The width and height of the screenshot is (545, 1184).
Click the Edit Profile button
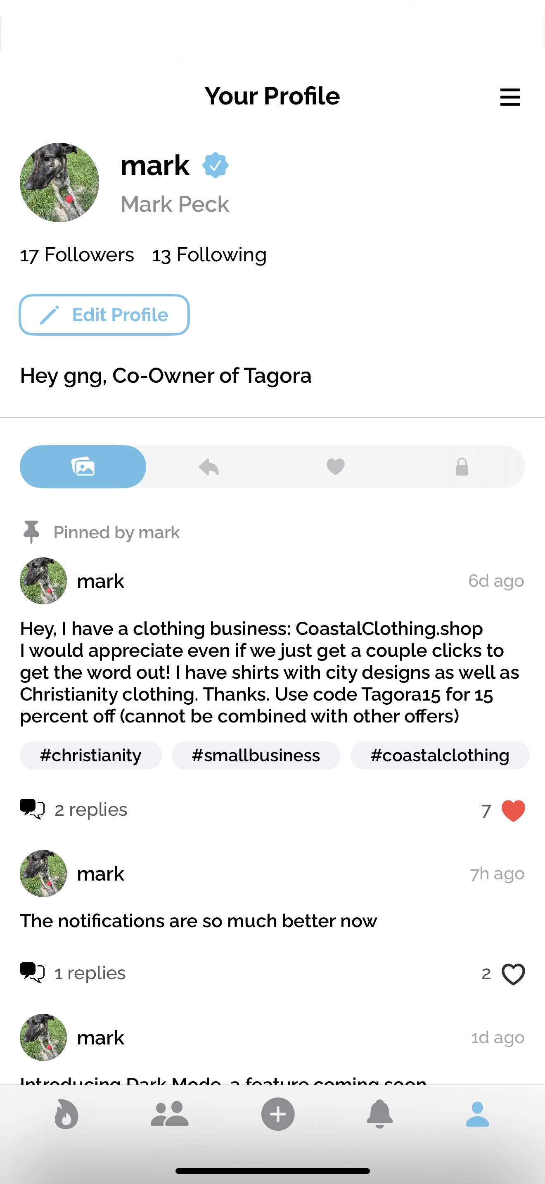click(x=104, y=315)
